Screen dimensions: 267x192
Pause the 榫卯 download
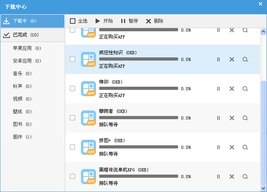(218, 89)
